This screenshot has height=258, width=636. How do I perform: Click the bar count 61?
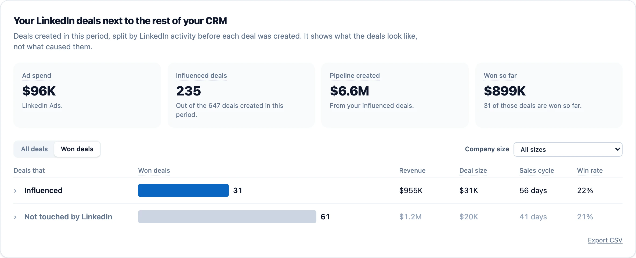click(x=325, y=217)
